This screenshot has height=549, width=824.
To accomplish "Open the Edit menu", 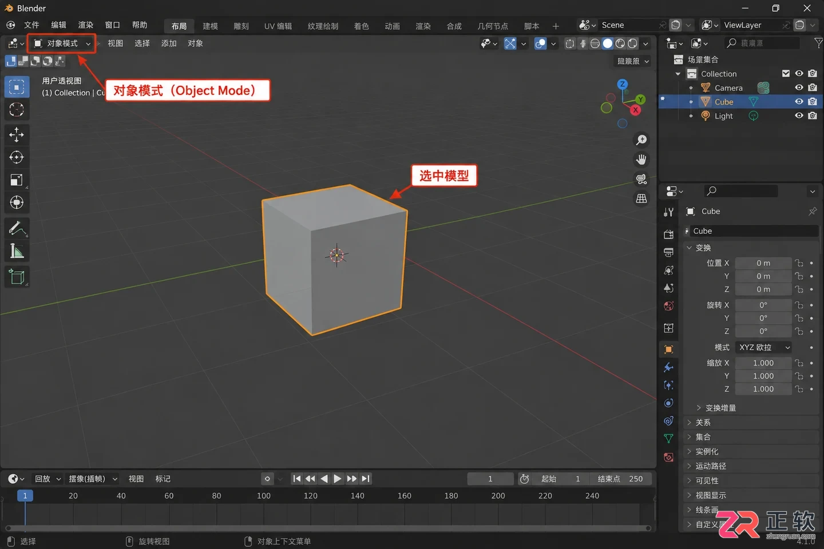I will click(58, 25).
